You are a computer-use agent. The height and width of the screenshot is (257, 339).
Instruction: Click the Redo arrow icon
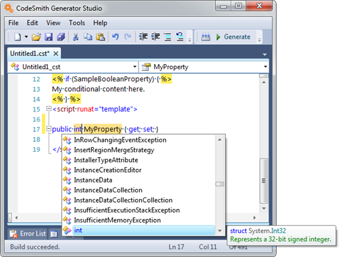[128, 37]
